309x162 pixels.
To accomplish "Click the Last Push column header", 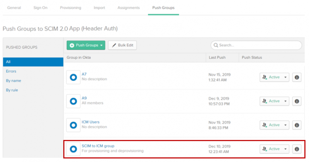I will pos(217,57).
